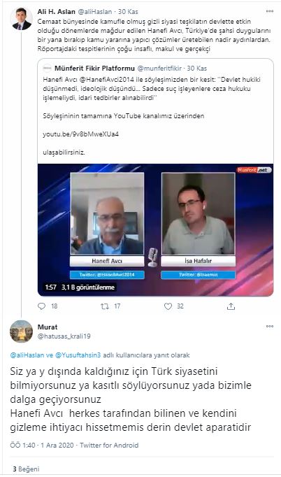Click Twitter for Android source label
The image size is (281, 477).
pyautogui.click(x=109, y=445)
